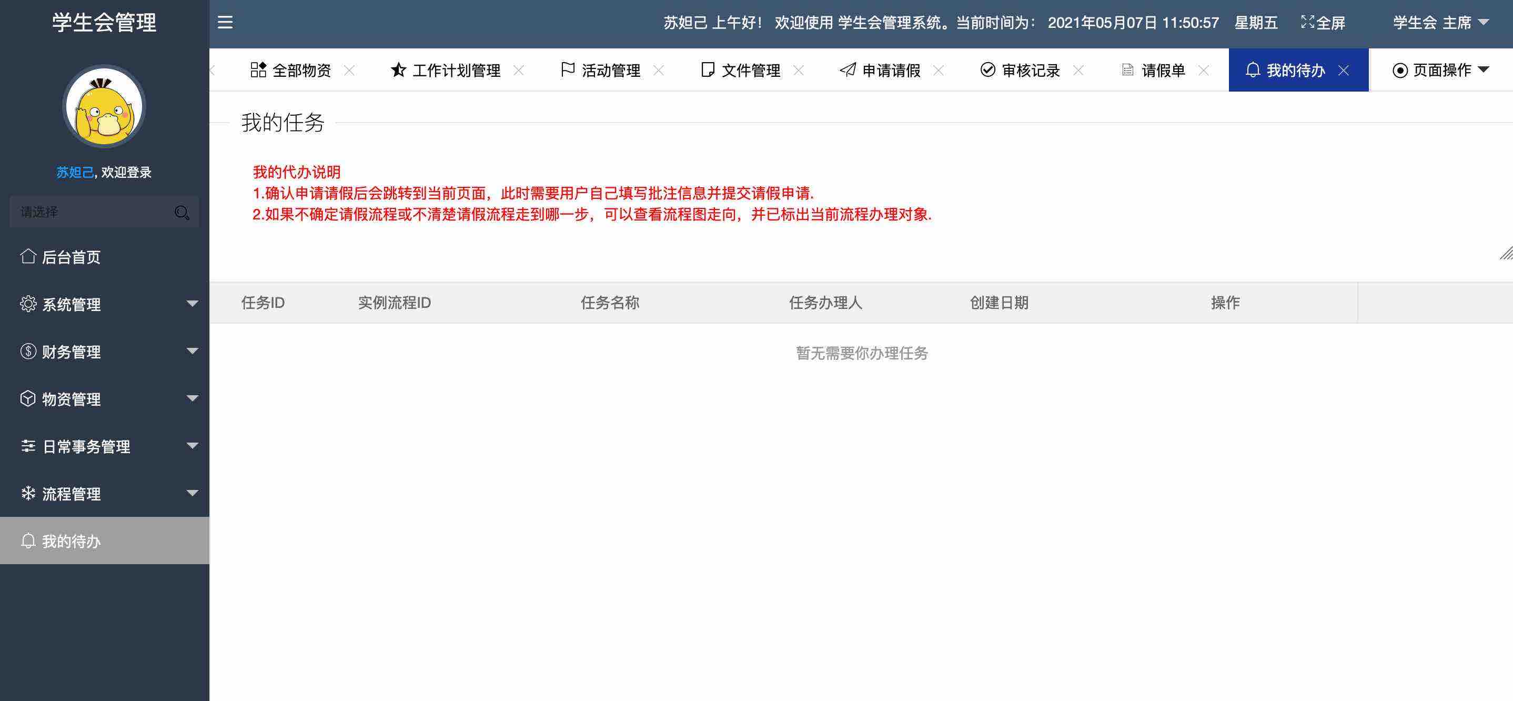Select 我的待办 in the sidebar
This screenshot has height=701, width=1513.
(x=71, y=540)
